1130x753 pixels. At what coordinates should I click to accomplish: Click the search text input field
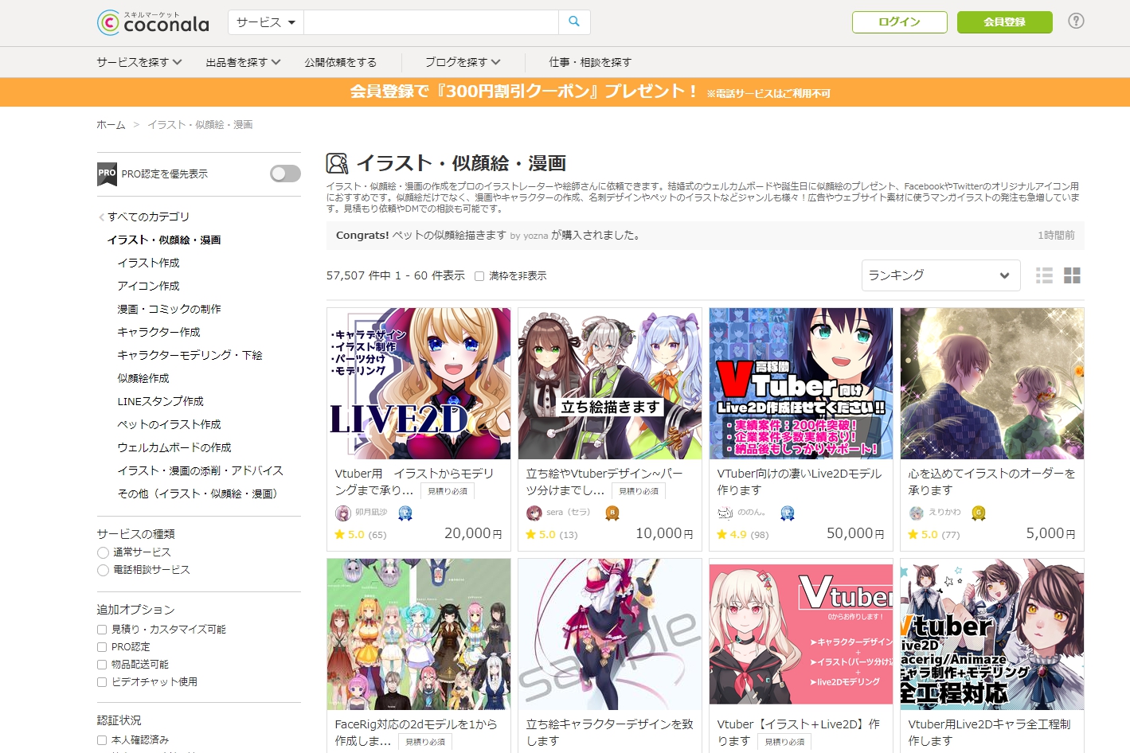(x=430, y=22)
